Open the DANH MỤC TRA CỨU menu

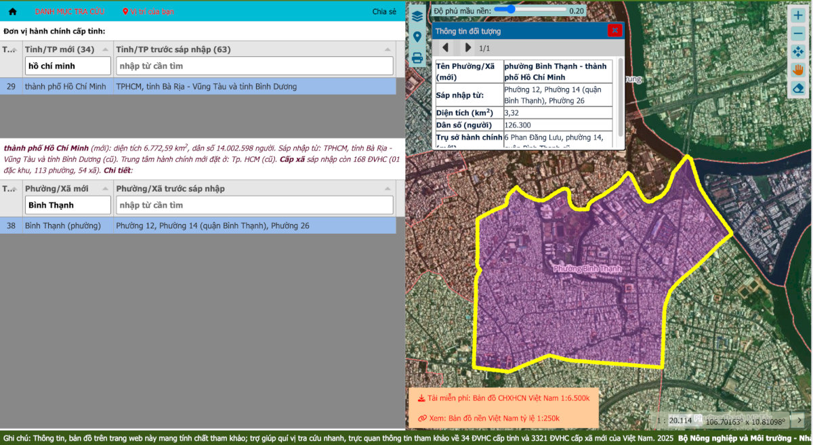coord(70,12)
